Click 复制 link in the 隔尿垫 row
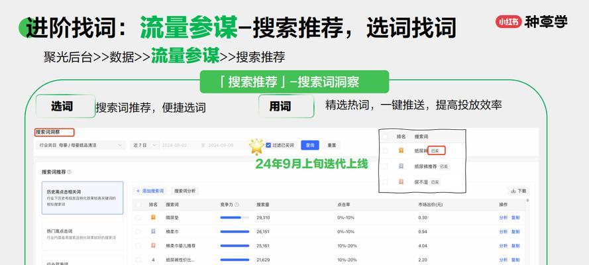Viewport: 589px width, 265px height. coord(515,218)
